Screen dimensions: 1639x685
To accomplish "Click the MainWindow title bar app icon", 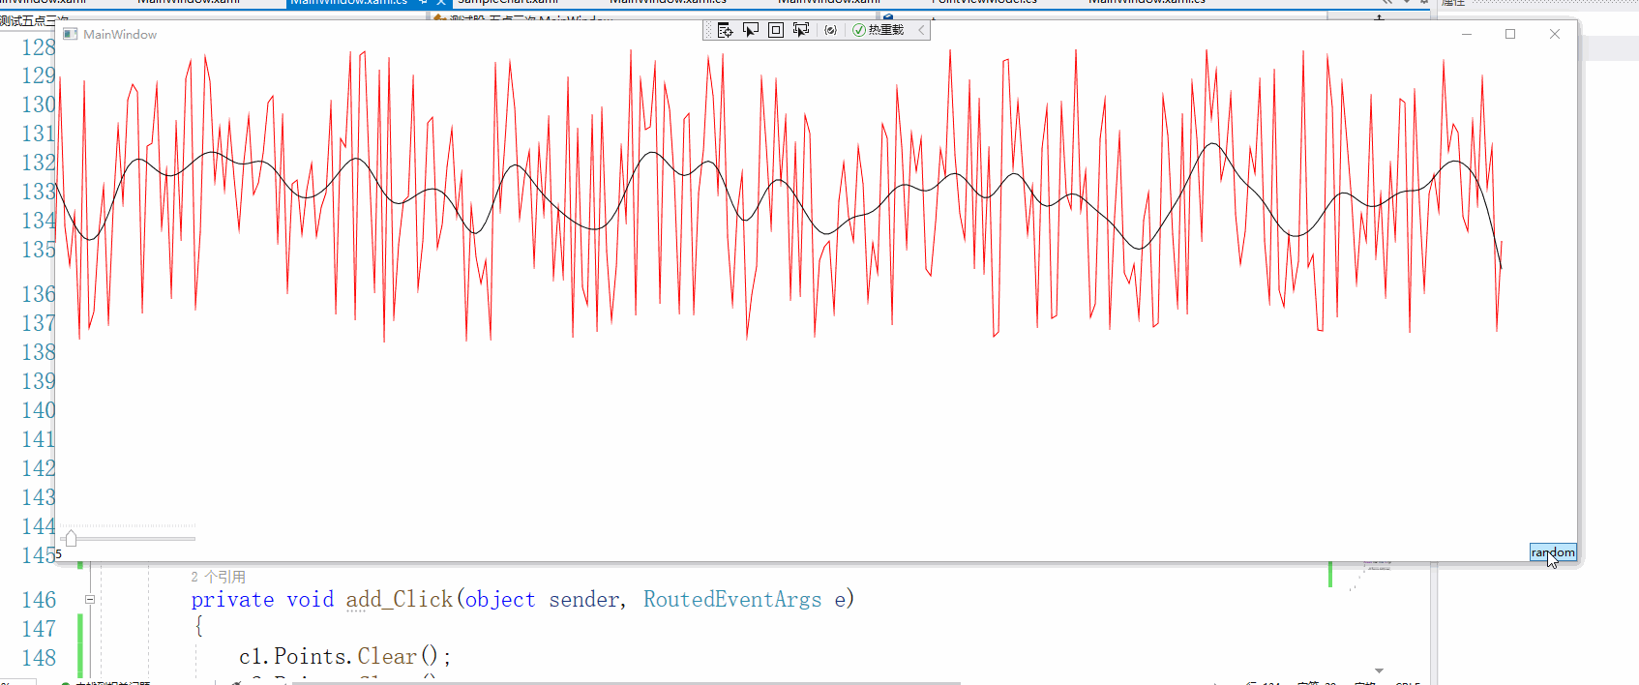I will [x=70, y=34].
